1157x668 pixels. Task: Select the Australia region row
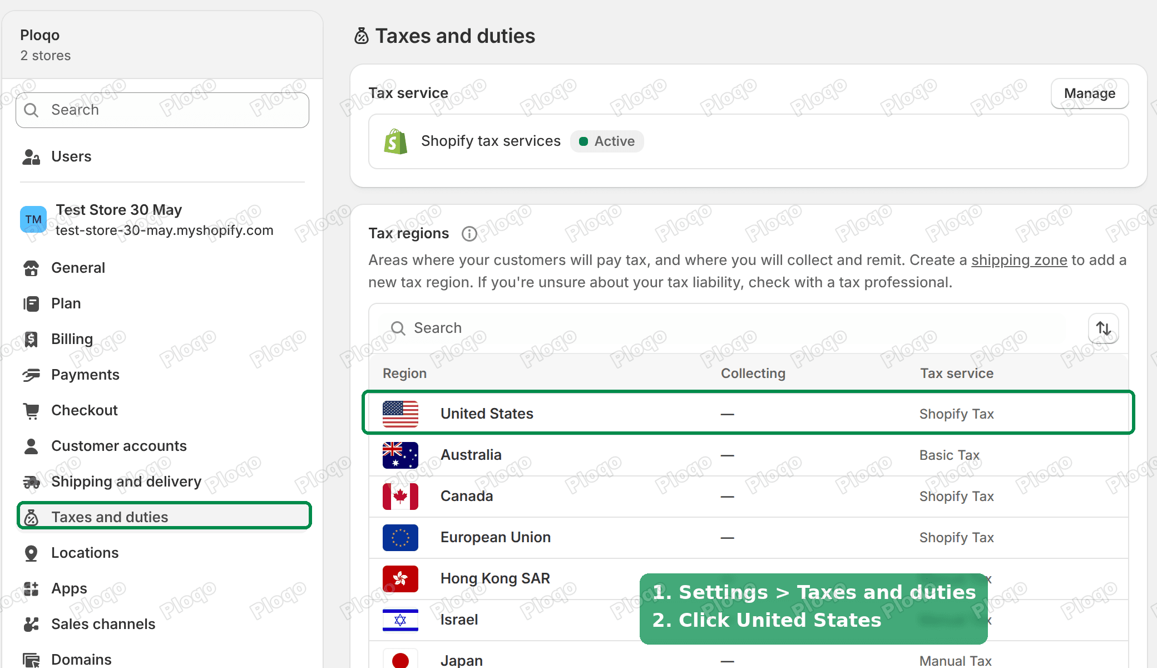click(x=748, y=455)
